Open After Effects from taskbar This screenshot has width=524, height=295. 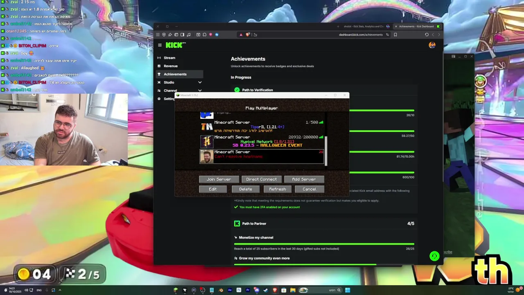pyautogui.click(x=230, y=290)
